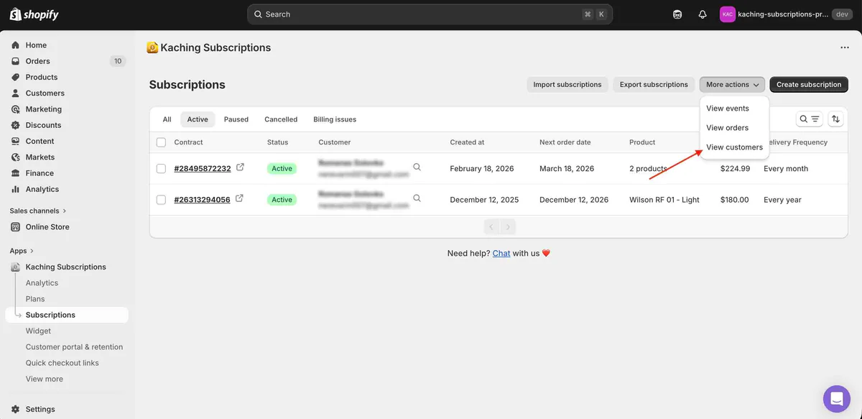
Task: Click the search and filter button
Action: click(x=810, y=119)
